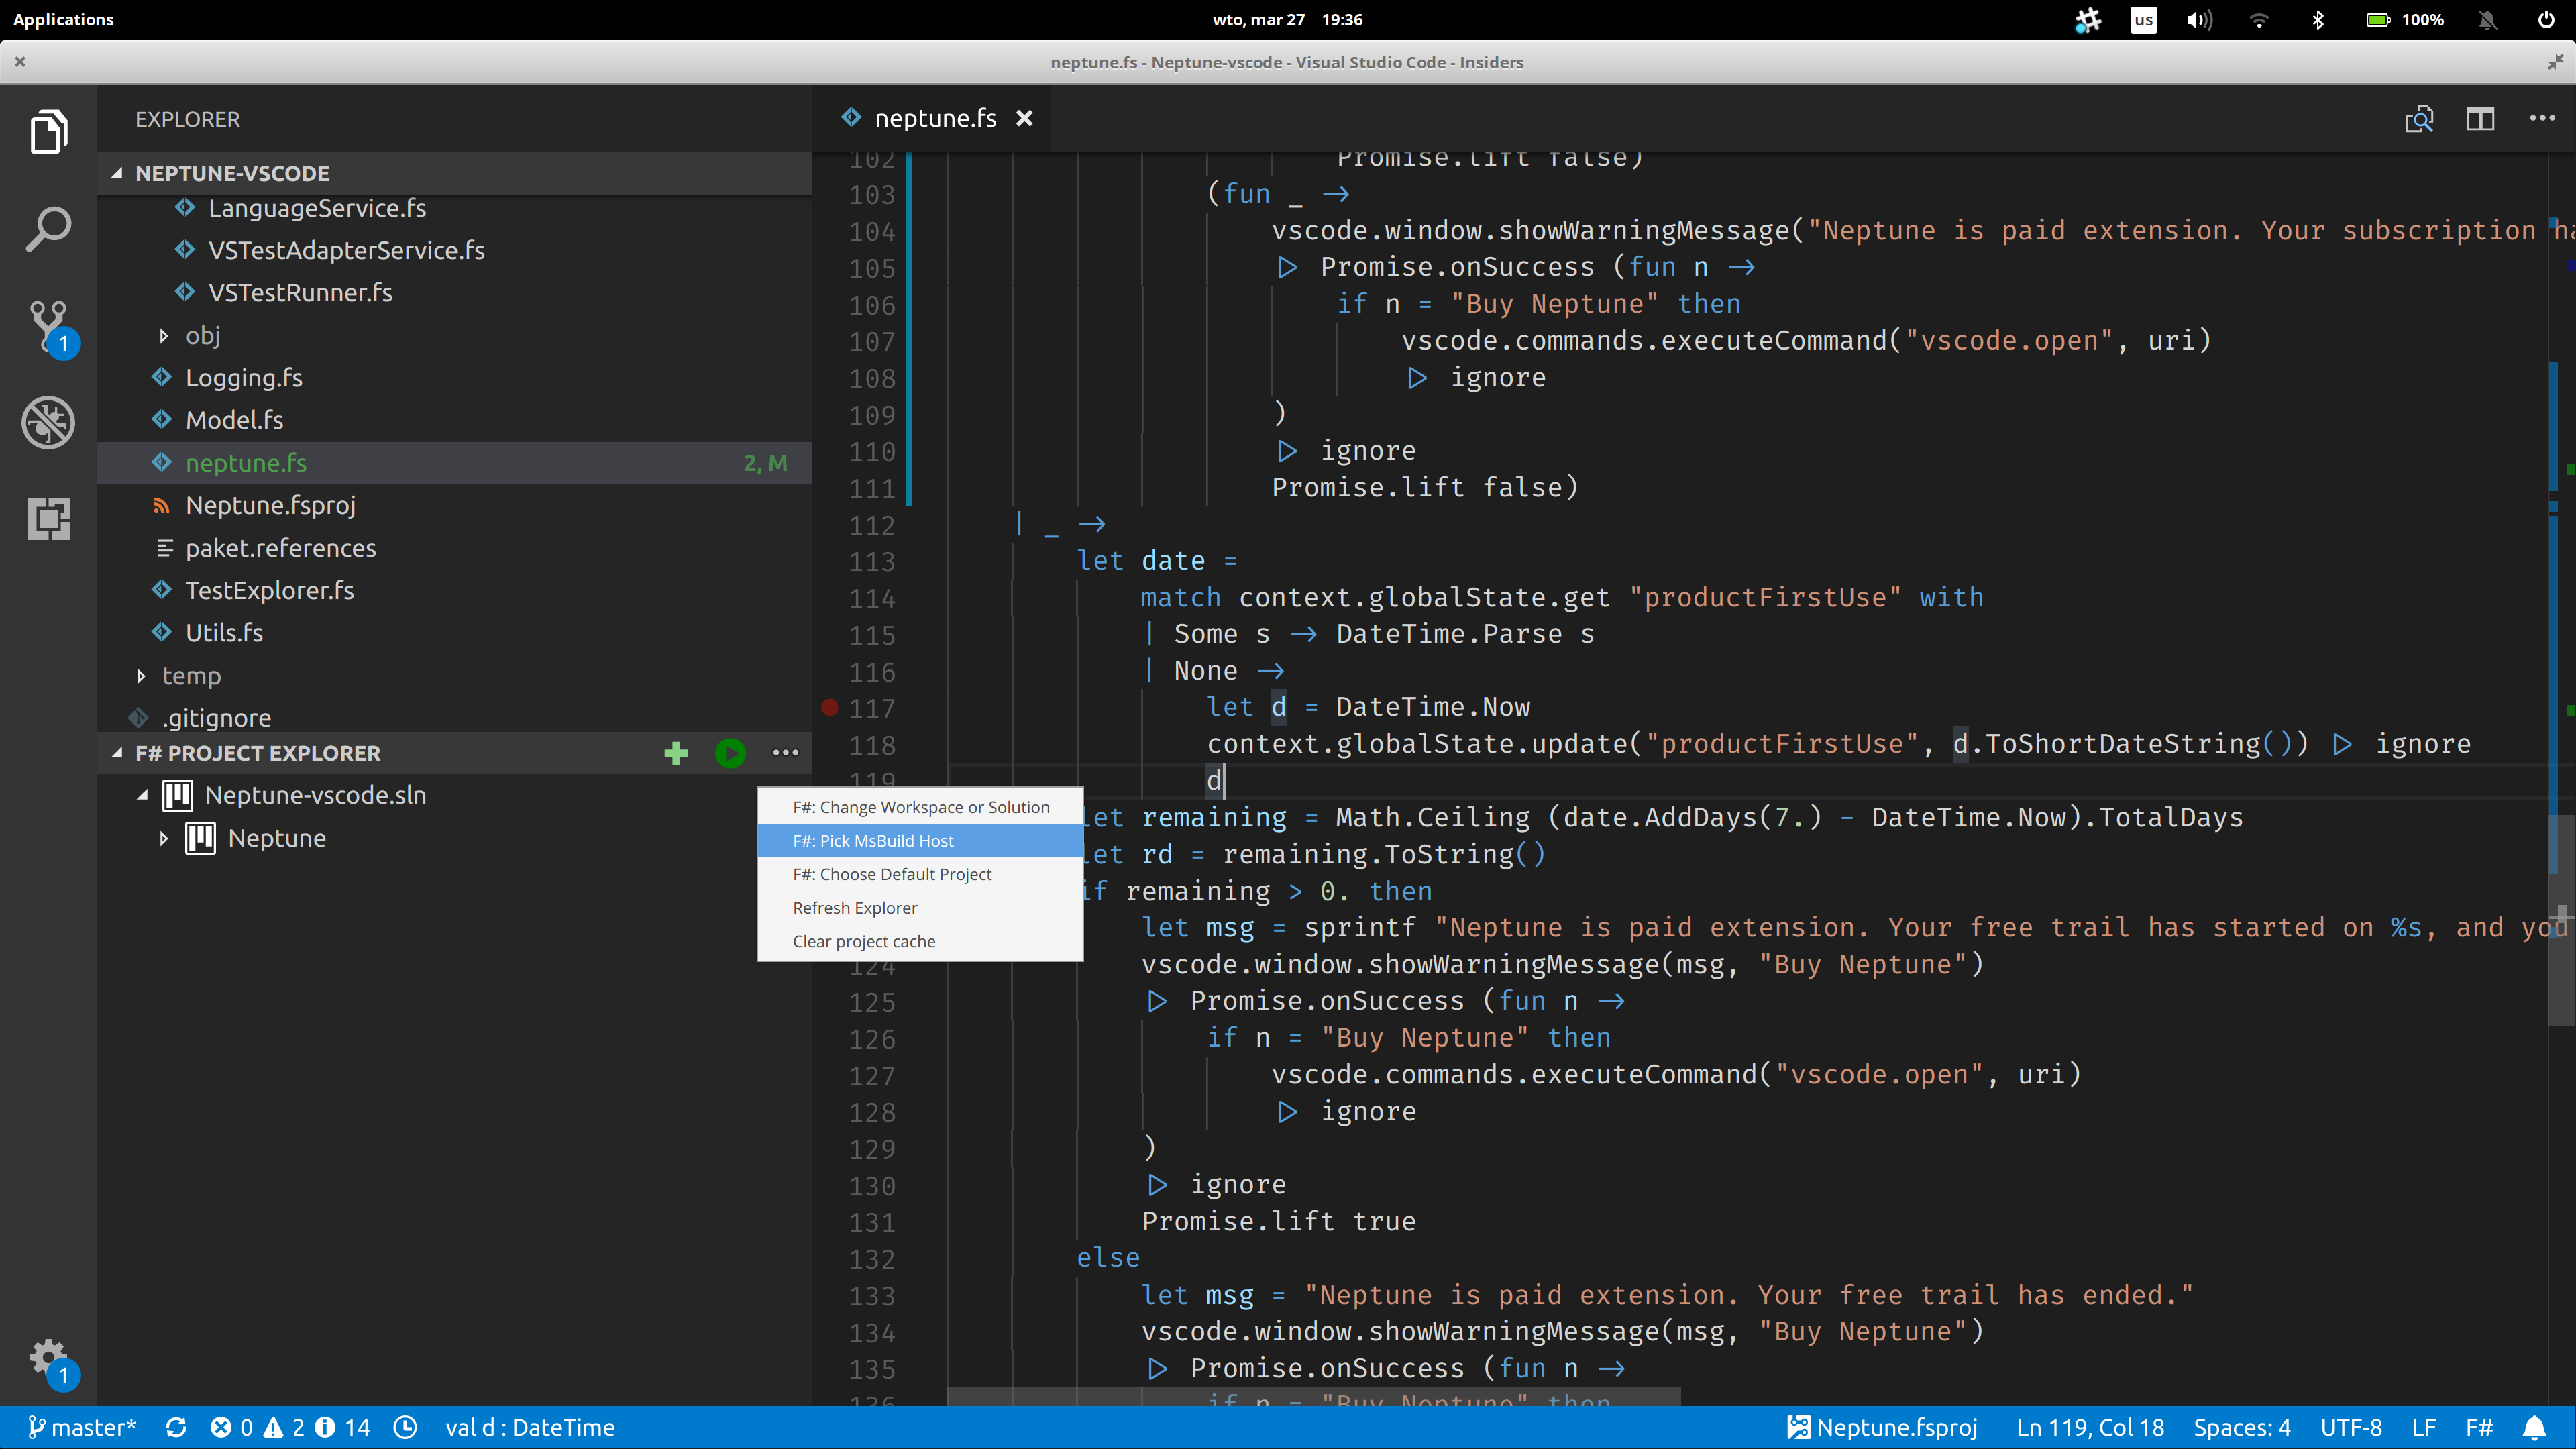Click the green run button in F# Project Explorer
2576x1449 pixels.
coord(730,753)
